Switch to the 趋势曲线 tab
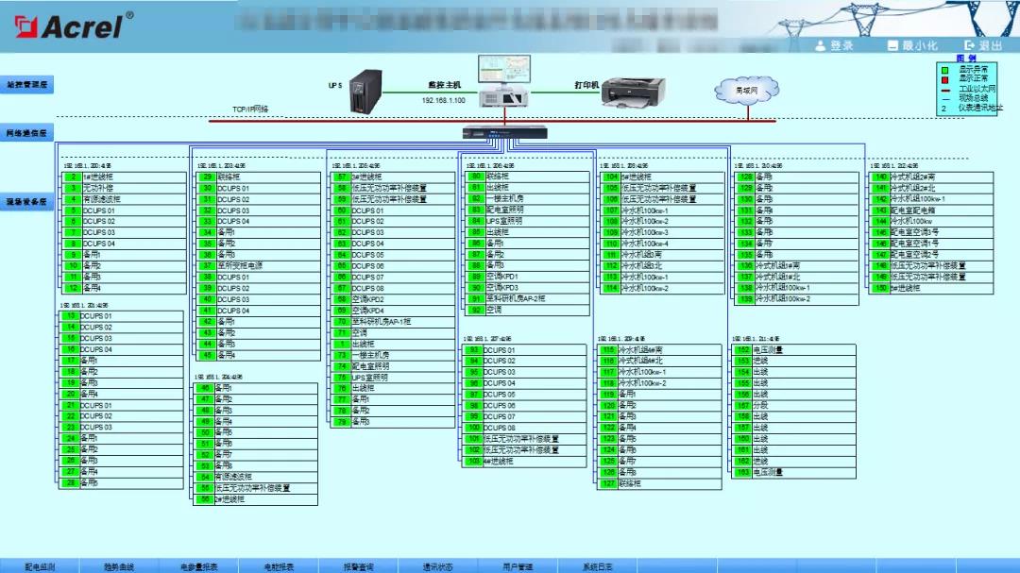This screenshot has width=1020, height=573. click(119, 566)
